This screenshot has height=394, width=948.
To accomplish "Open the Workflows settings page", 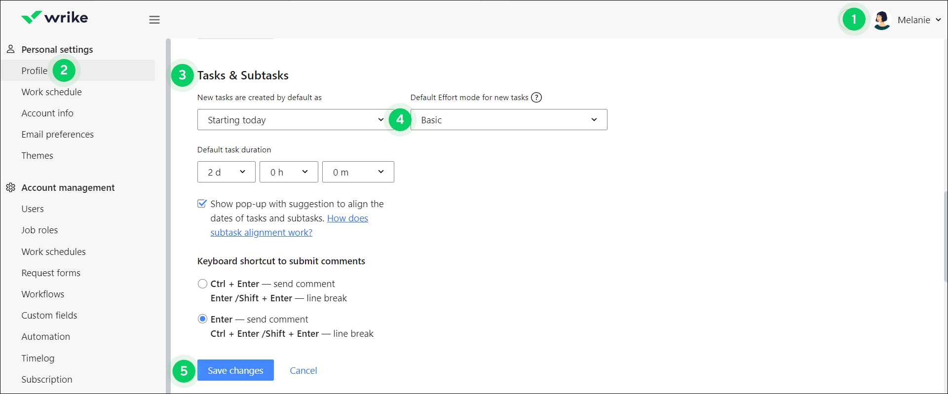I will pyautogui.click(x=43, y=294).
